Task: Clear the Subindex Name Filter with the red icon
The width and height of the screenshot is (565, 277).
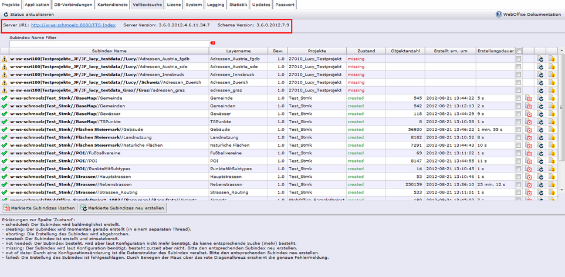Action: 212,43
